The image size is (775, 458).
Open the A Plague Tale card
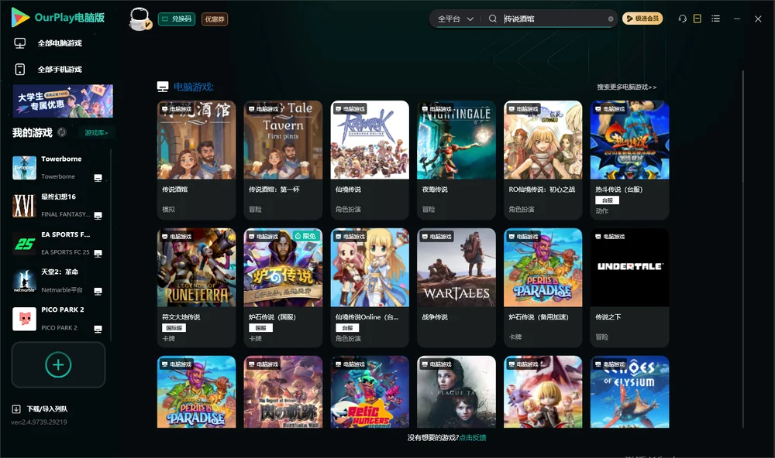click(456, 392)
